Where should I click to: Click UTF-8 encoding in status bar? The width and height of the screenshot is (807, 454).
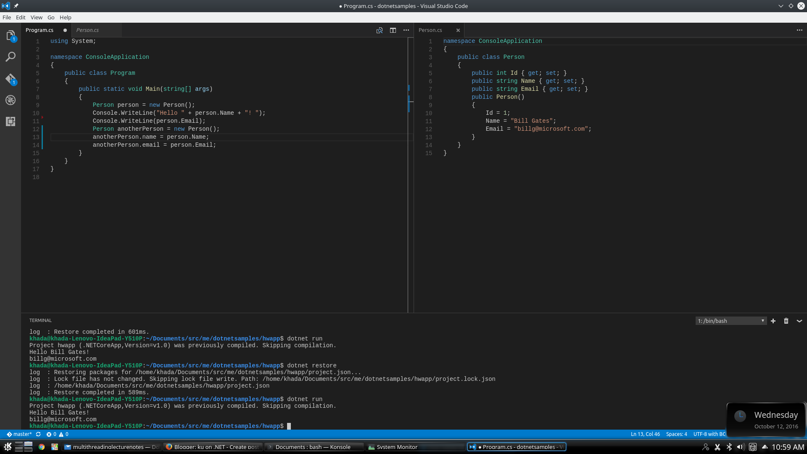[x=709, y=434]
